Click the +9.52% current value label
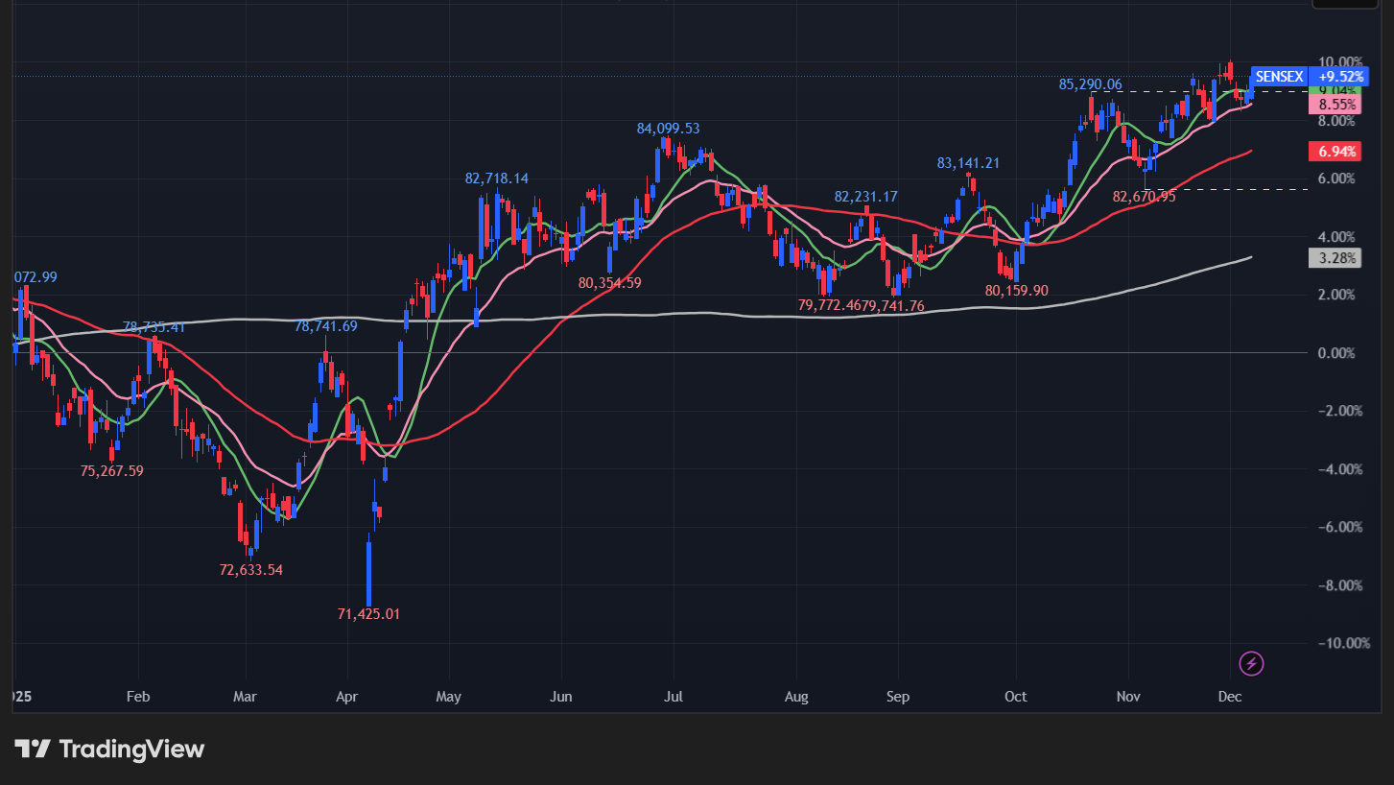This screenshot has width=1394, height=785. (x=1337, y=76)
